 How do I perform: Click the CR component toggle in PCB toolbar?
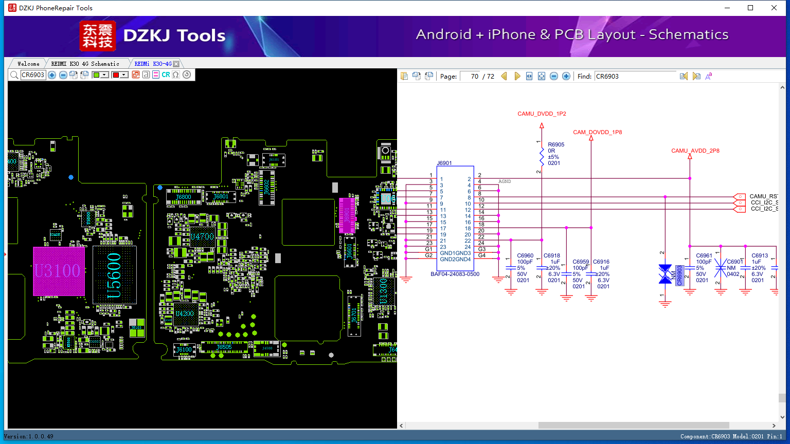pyautogui.click(x=166, y=75)
